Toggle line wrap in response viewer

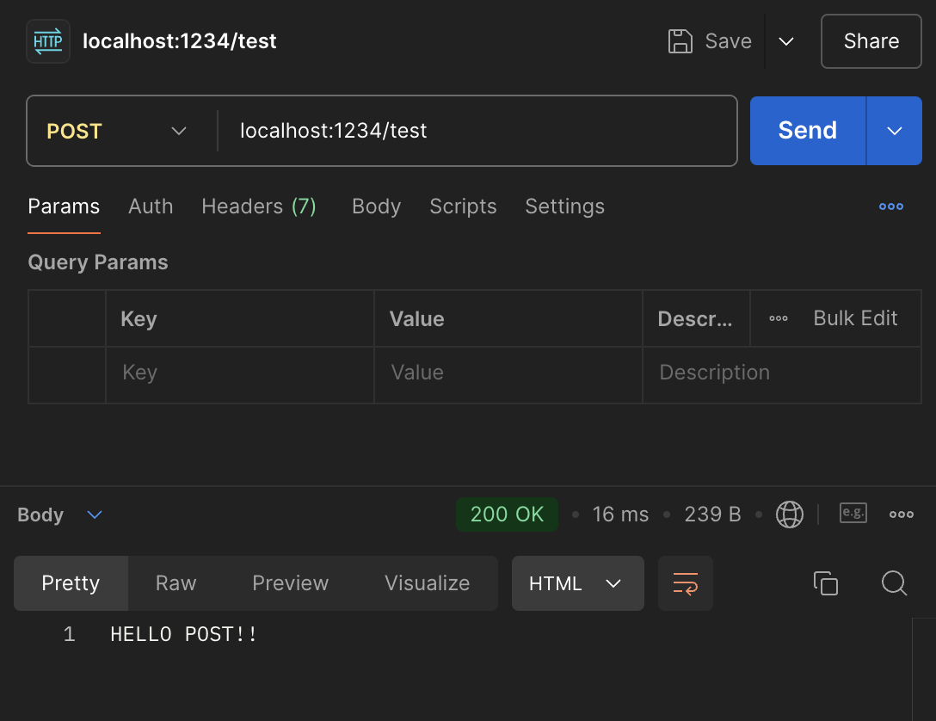pyautogui.click(x=685, y=583)
